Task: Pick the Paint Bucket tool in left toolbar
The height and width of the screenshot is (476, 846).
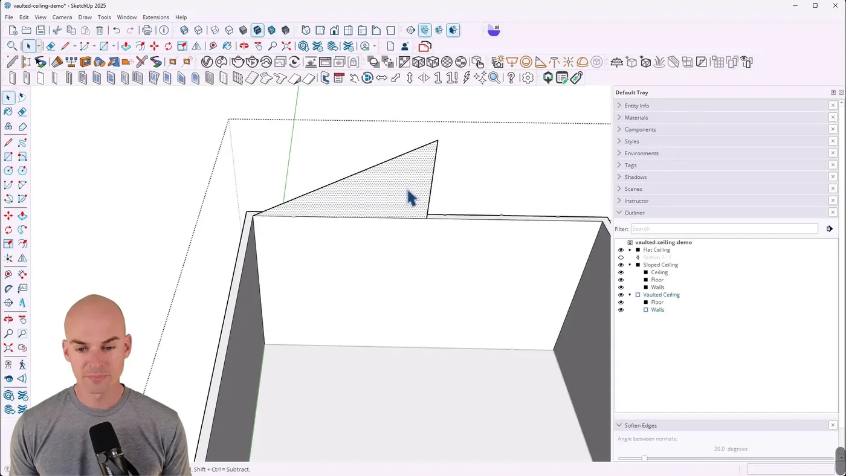Action: [8, 112]
